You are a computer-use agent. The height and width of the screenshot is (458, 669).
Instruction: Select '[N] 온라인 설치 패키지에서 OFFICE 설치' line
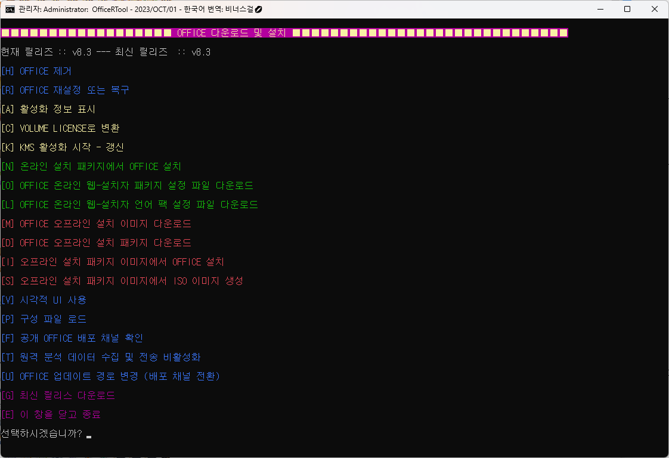[x=91, y=166]
